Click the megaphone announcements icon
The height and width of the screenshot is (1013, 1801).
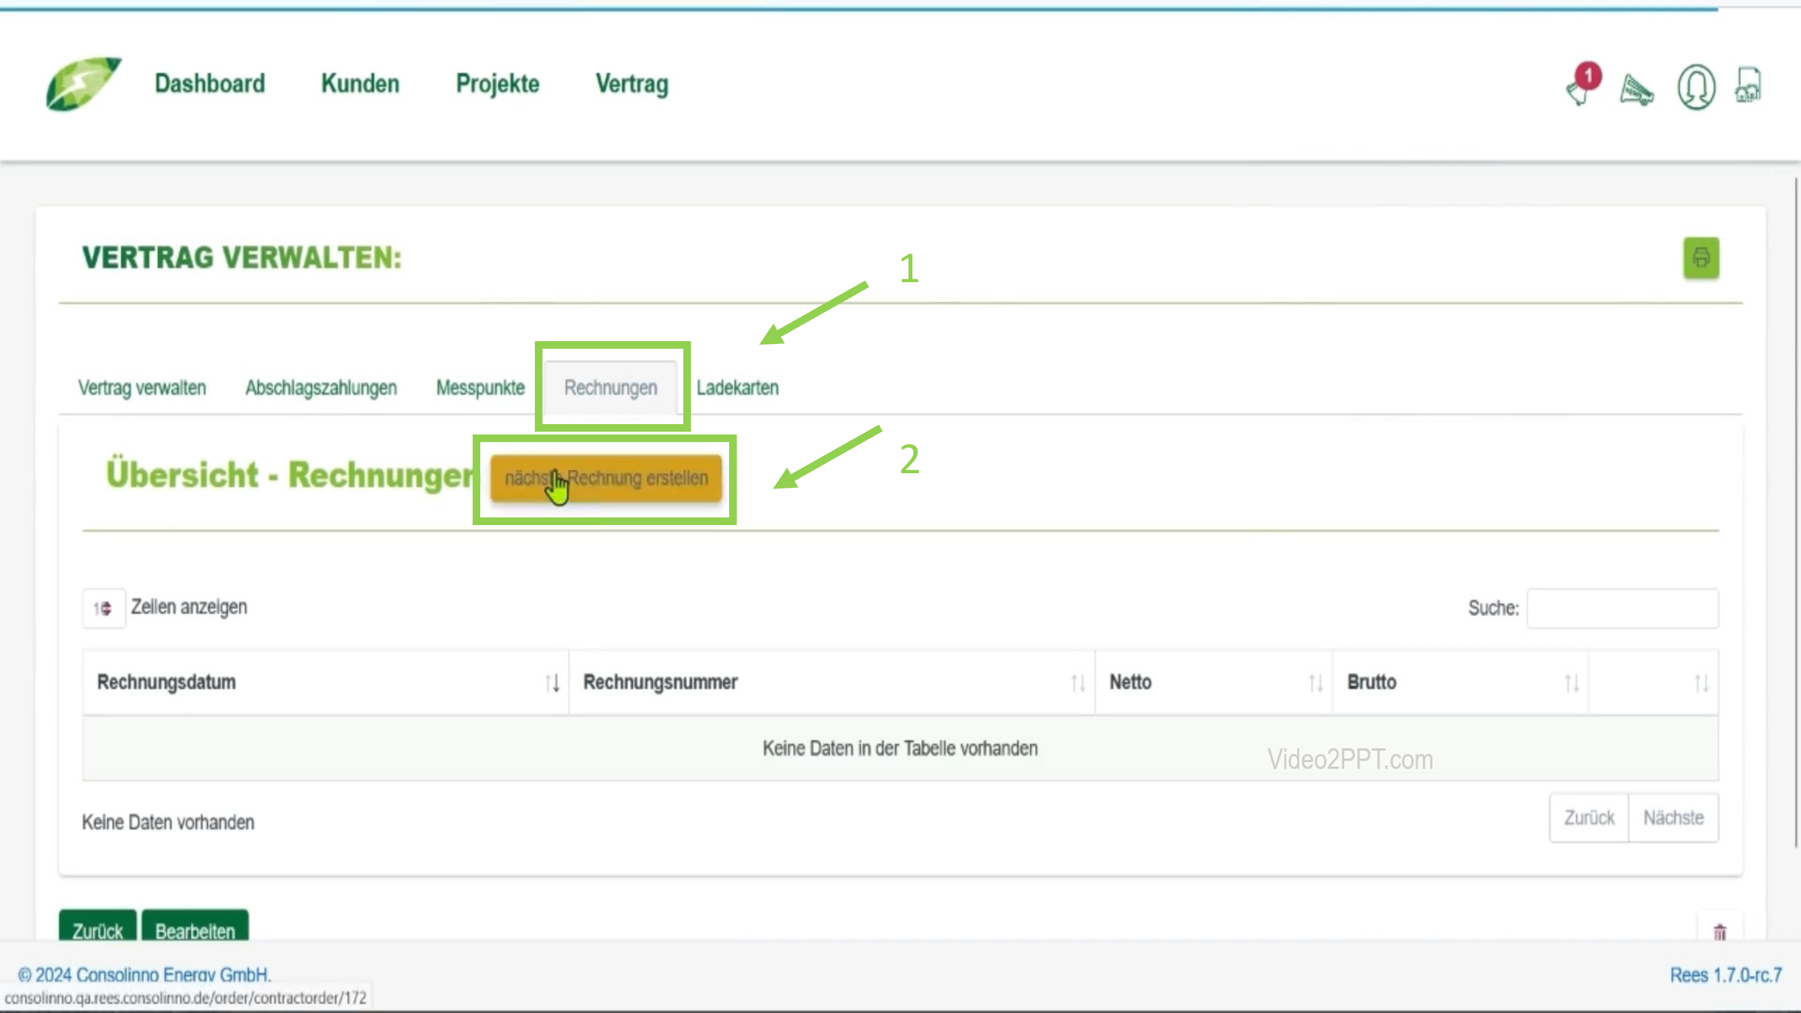(1636, 90)
